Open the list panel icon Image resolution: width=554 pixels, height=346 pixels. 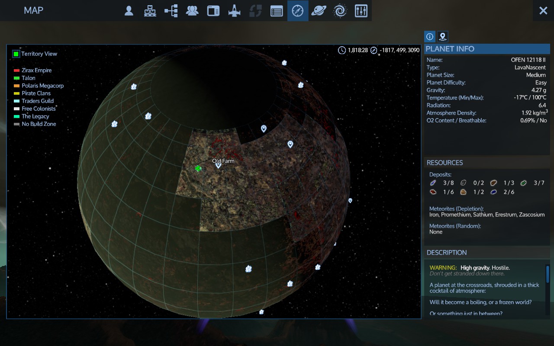pos(277,11)
